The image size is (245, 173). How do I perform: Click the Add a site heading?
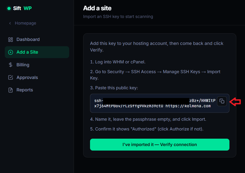point(97,8)
